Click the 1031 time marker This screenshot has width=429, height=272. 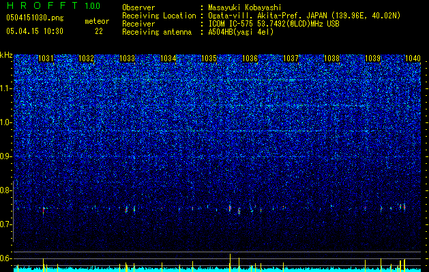[46, 58]
